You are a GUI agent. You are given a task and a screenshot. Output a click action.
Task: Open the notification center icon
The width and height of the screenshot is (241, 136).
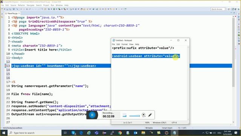pos(236,133)
